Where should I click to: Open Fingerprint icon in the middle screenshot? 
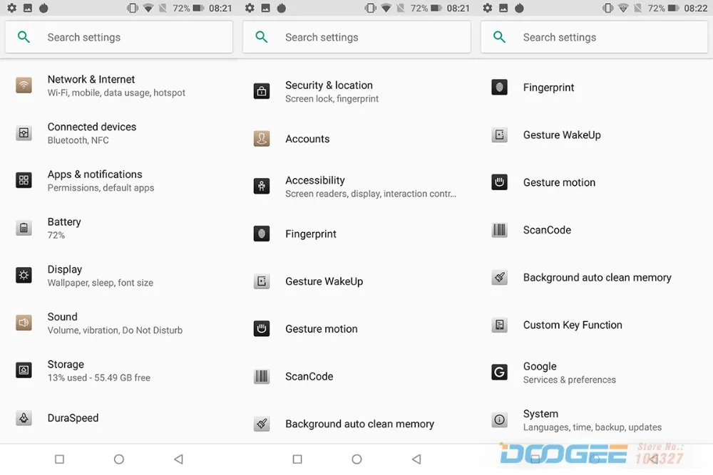[x=262, y=234]
